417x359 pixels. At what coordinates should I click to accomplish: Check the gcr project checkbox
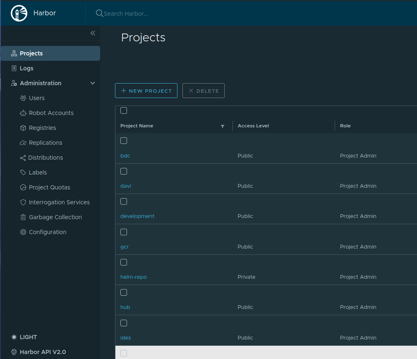pos(124,232)
